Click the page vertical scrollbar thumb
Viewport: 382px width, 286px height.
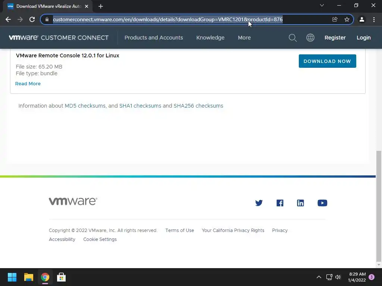coord(379,206)
